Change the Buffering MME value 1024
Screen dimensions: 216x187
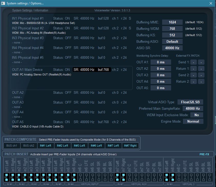coord(172,22)
